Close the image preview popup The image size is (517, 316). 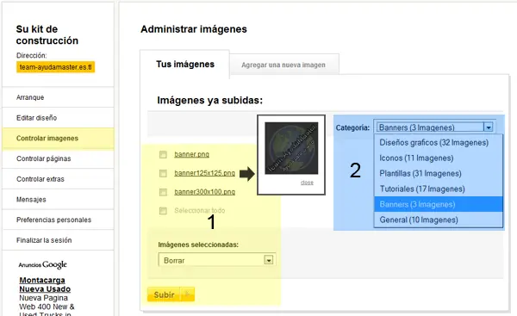(x=307, y=183)
